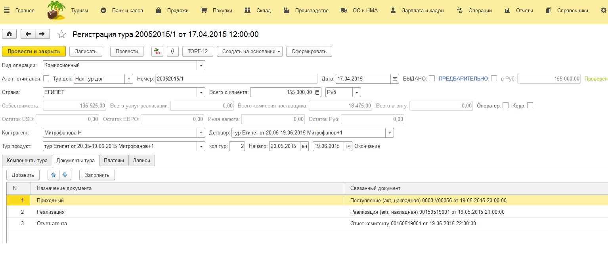Viewport: 608px width, 257px height.
Task: Open the Страна dropdown list
Action: tap(201, 92)
